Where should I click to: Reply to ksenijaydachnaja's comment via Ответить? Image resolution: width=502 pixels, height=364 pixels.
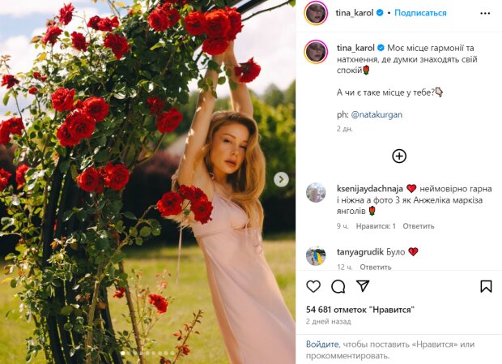coord(418,226)
